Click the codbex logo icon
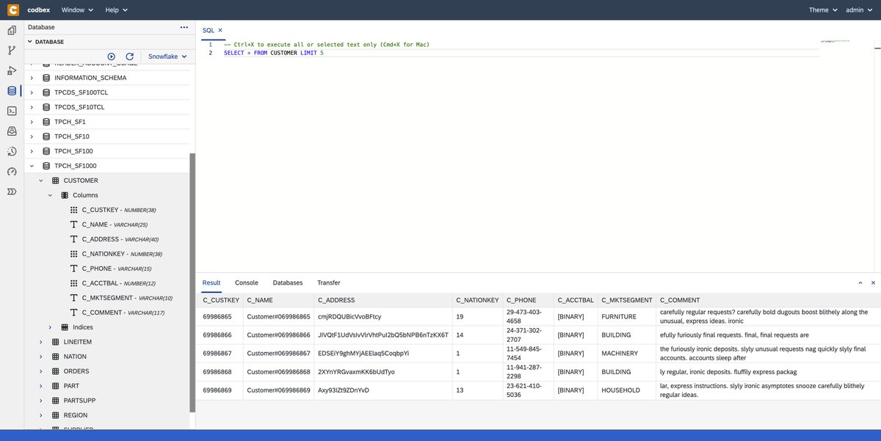 click(x=12, y=10)
